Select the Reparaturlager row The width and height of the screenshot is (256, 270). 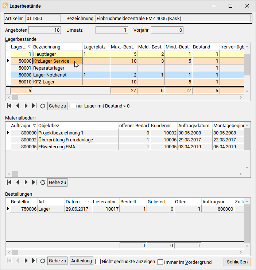coord(127,68)
